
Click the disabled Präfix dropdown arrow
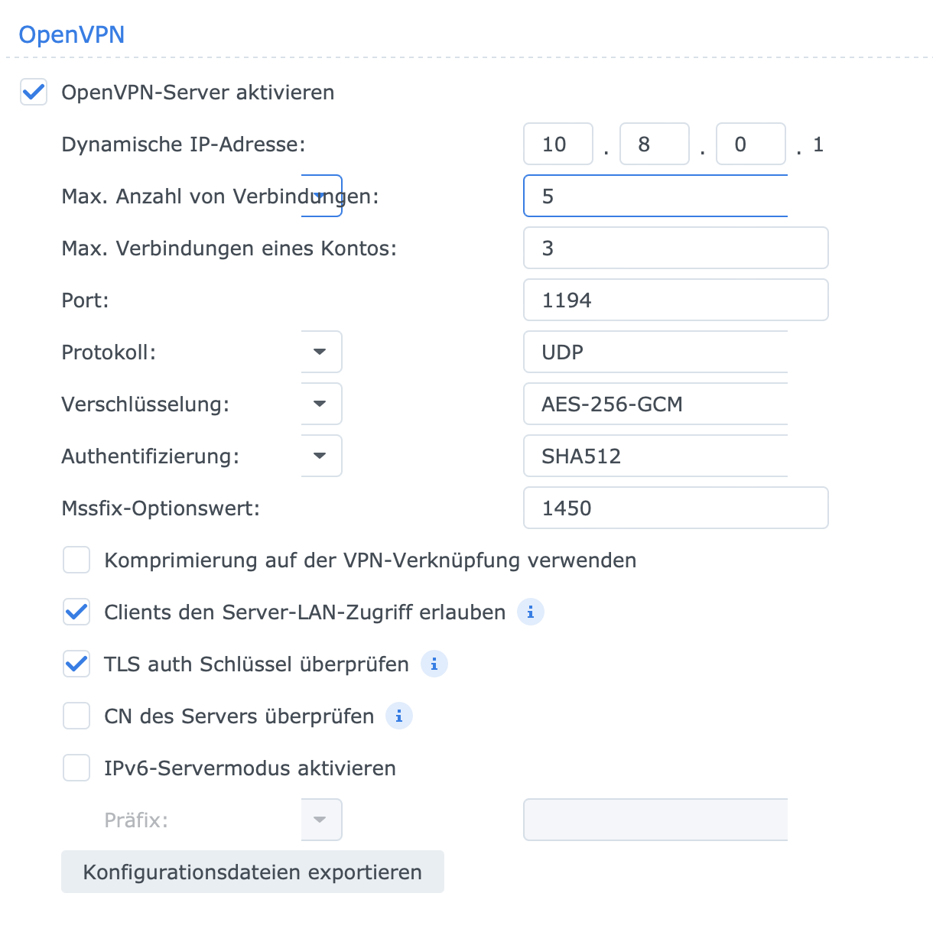tap(320, 820)
